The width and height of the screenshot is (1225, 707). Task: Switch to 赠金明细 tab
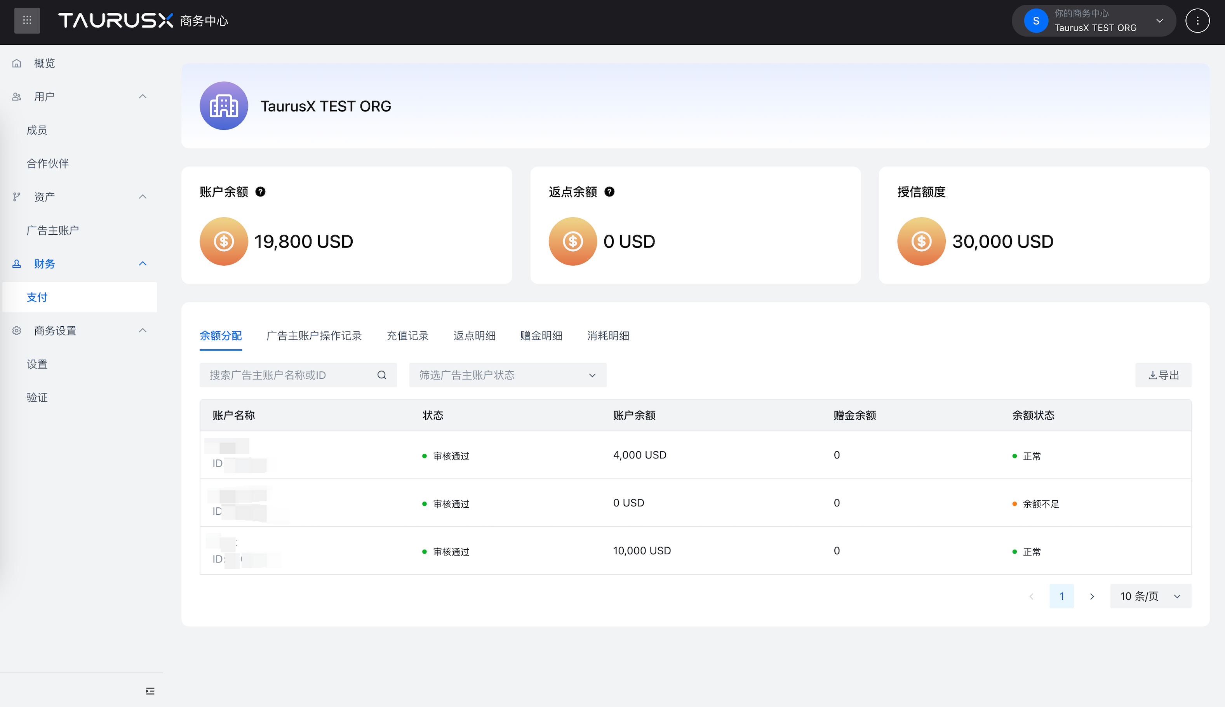coord(541,336)
